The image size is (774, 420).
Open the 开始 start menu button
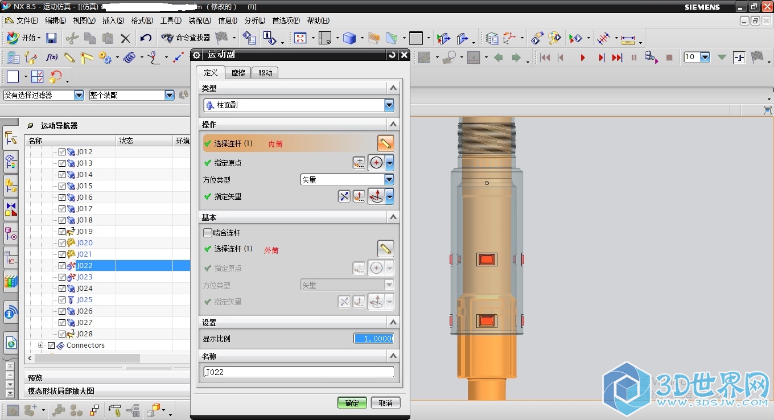point(24,38)
